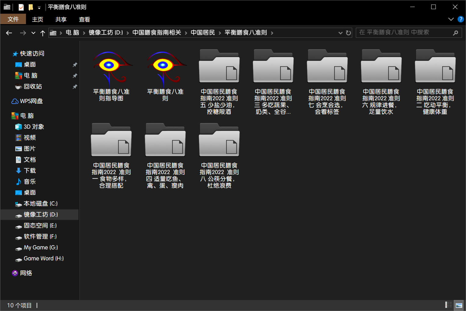Switch to details list view
Image resolution: width=466 pixels, height=311 pixels.
pos(448,305)
